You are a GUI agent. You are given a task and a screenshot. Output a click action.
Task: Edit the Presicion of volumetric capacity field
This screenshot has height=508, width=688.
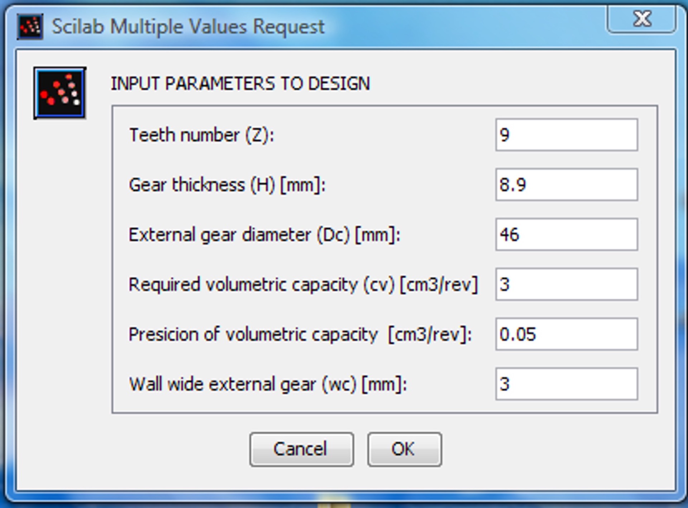tap(566, 334)
